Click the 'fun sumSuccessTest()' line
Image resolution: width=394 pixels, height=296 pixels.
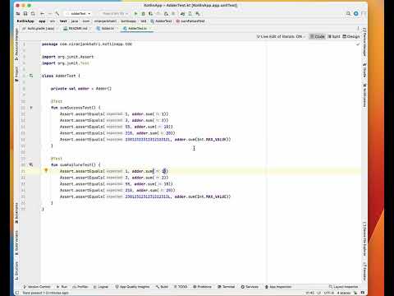76,108
